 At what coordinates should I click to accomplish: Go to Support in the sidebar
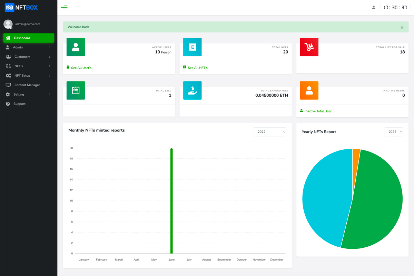[x=29, y=104]
